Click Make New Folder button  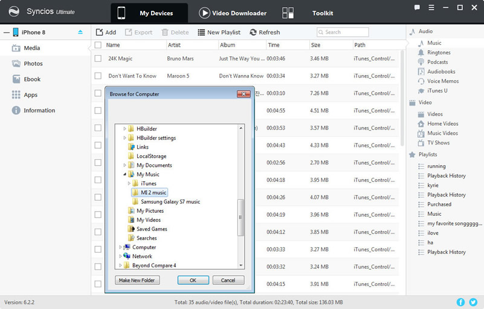point(137,280)
